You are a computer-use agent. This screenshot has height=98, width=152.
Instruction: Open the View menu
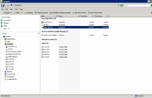click(x=11, y=9)
